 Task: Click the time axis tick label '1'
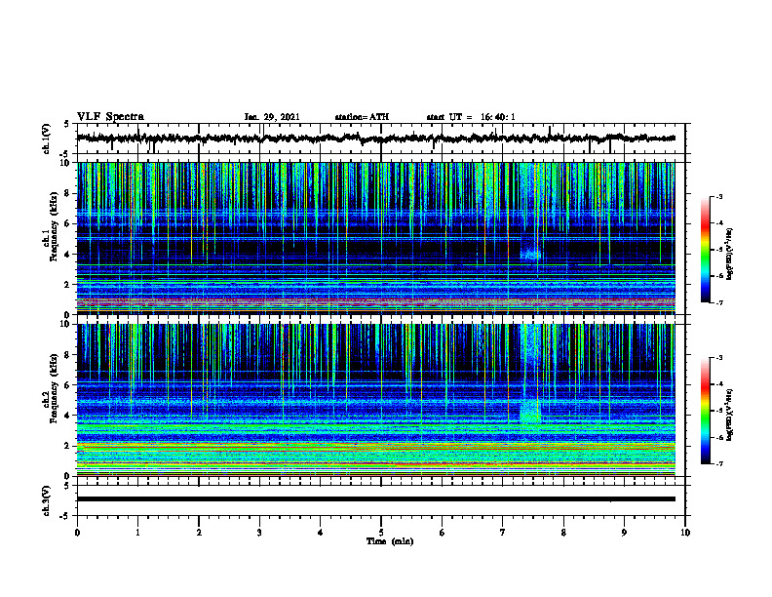tap(137, 533)
